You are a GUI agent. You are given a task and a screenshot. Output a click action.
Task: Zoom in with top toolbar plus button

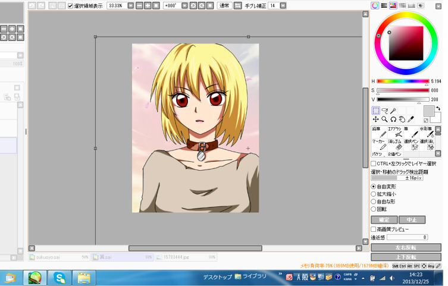point(148,5)
